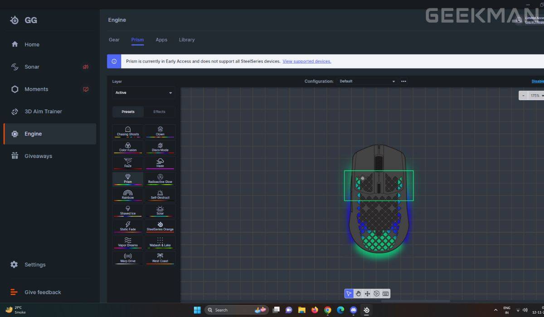Click the keyboard icon in canvas toolbar
The height and width of the screenshot is (317, 544).
[x=385, y=293]
